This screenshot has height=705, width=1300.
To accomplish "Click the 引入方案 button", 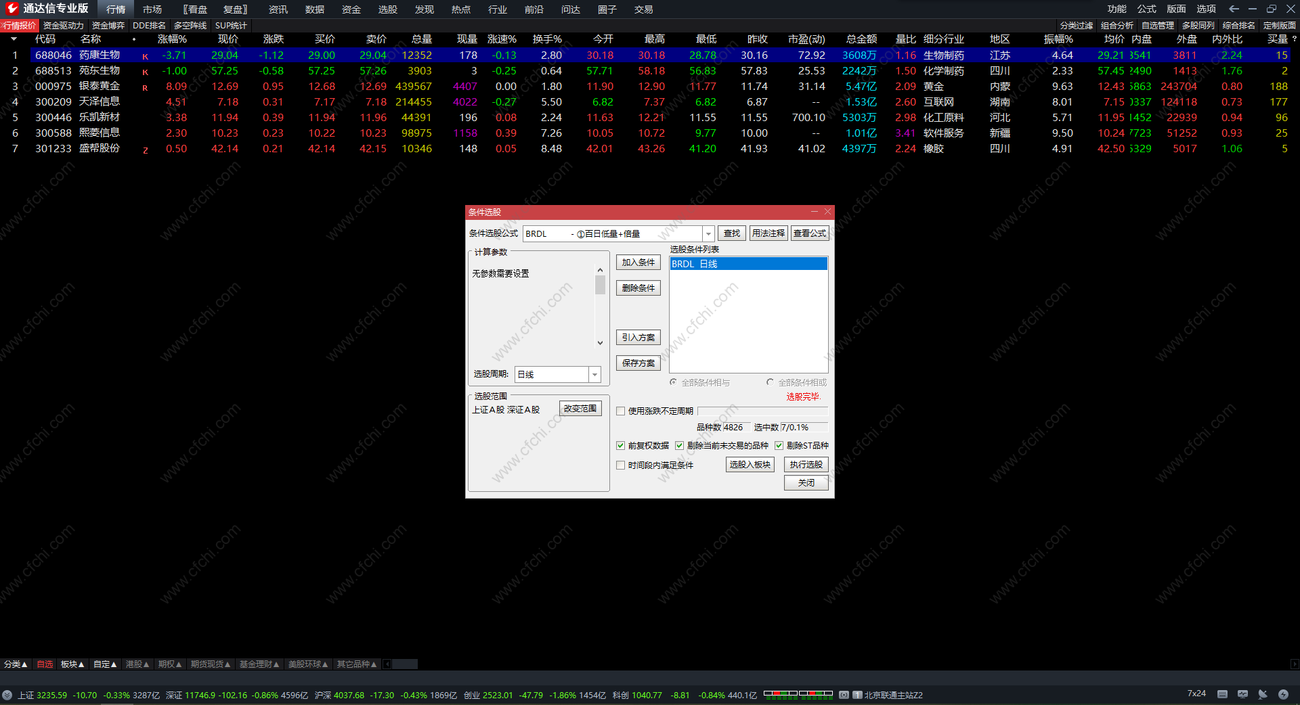I will click(638, 338).
